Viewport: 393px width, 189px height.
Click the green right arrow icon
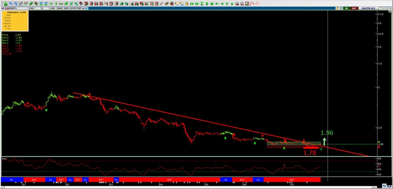pyautogui.click(x=222, y=4)
